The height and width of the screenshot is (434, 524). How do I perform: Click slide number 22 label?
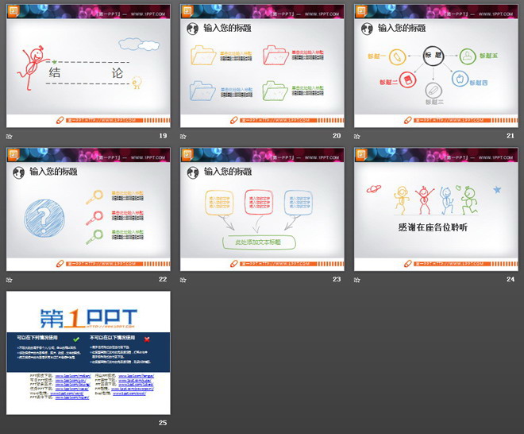(x=163, y=280)
